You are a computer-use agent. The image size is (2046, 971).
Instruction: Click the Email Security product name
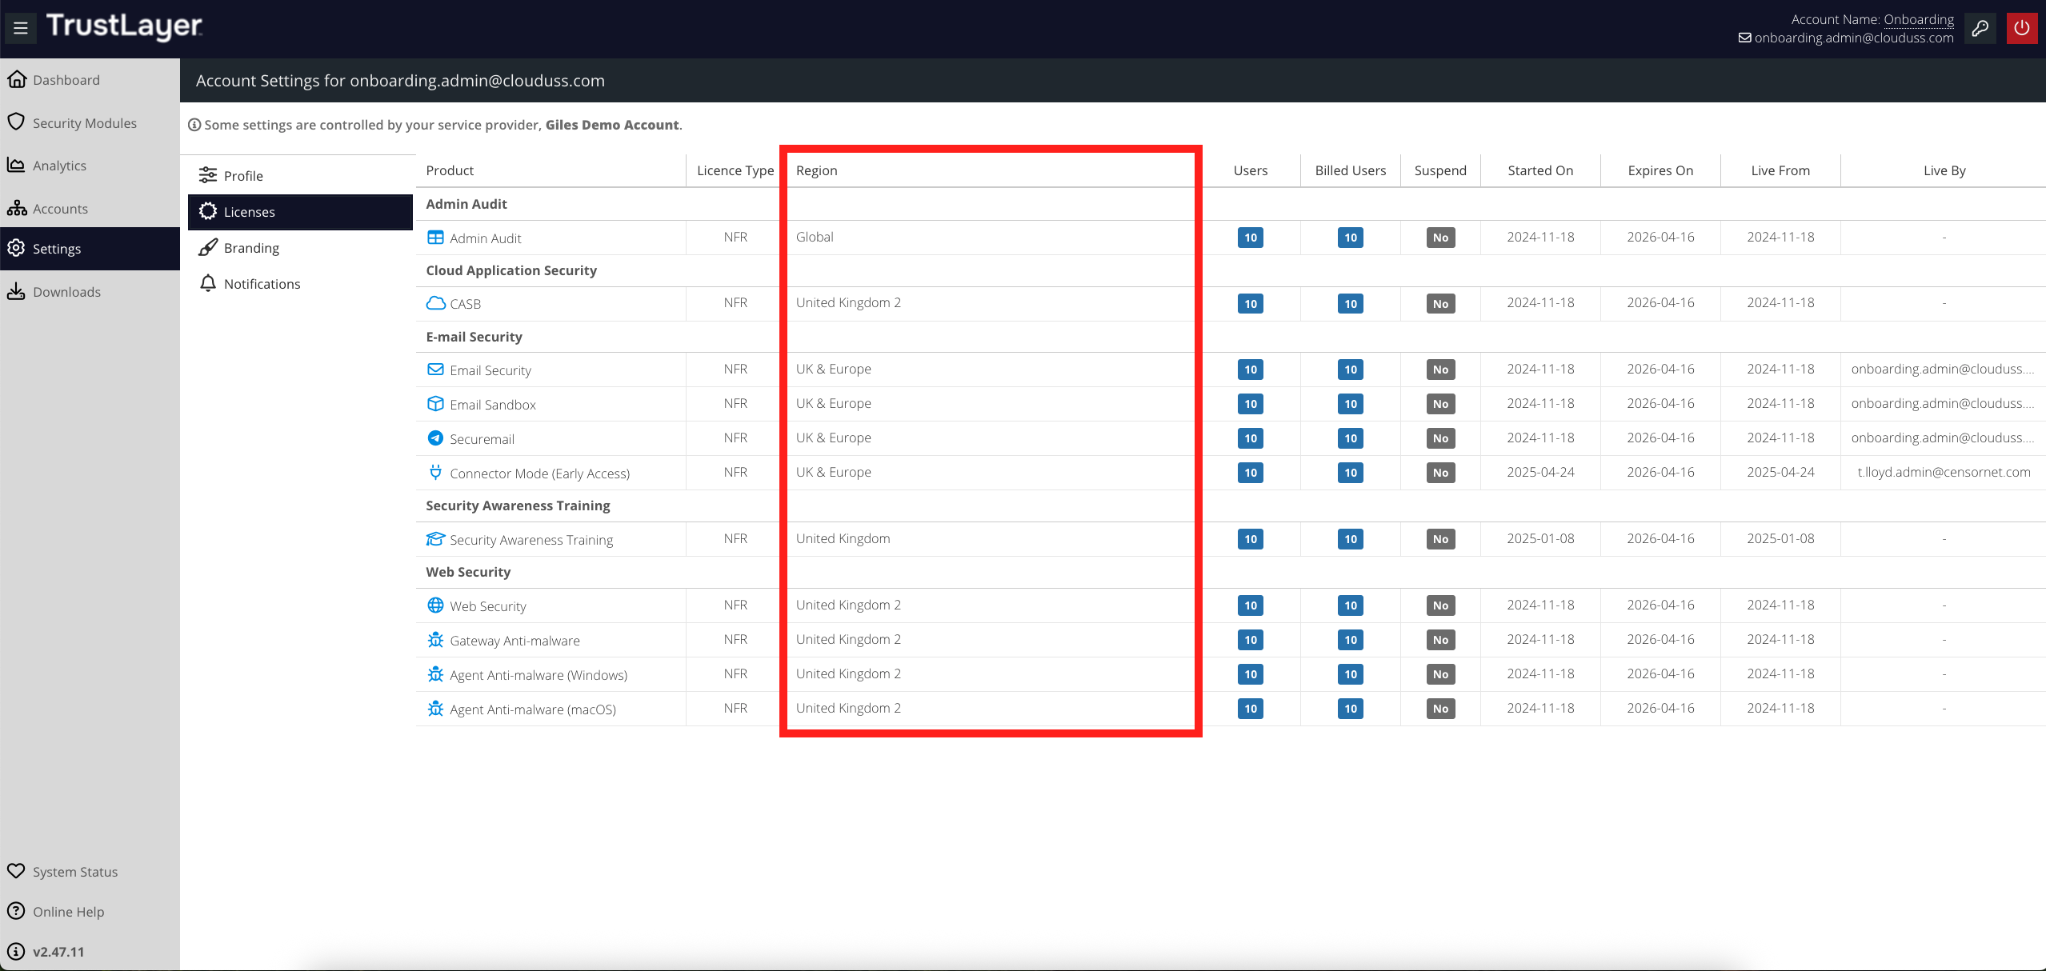(490, 370)
